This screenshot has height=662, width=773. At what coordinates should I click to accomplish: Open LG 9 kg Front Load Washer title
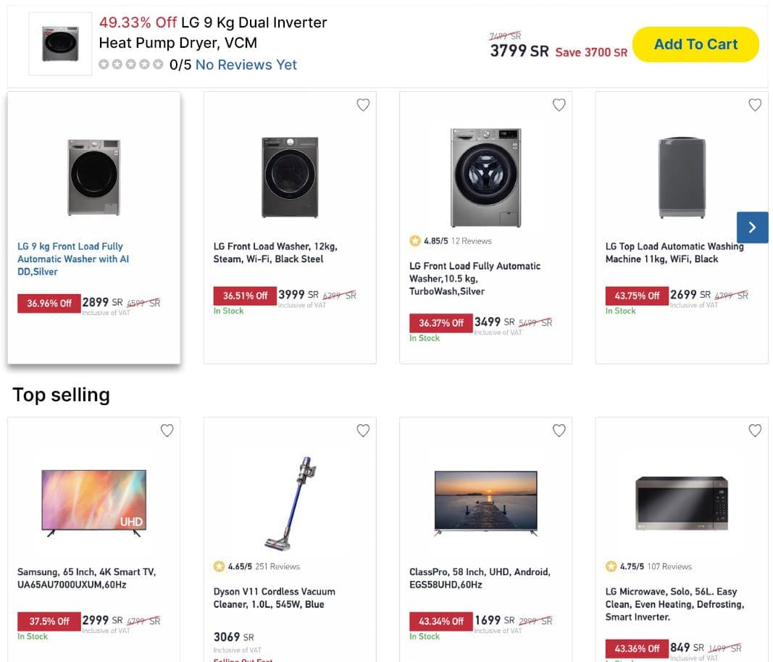tap(73, 259)
